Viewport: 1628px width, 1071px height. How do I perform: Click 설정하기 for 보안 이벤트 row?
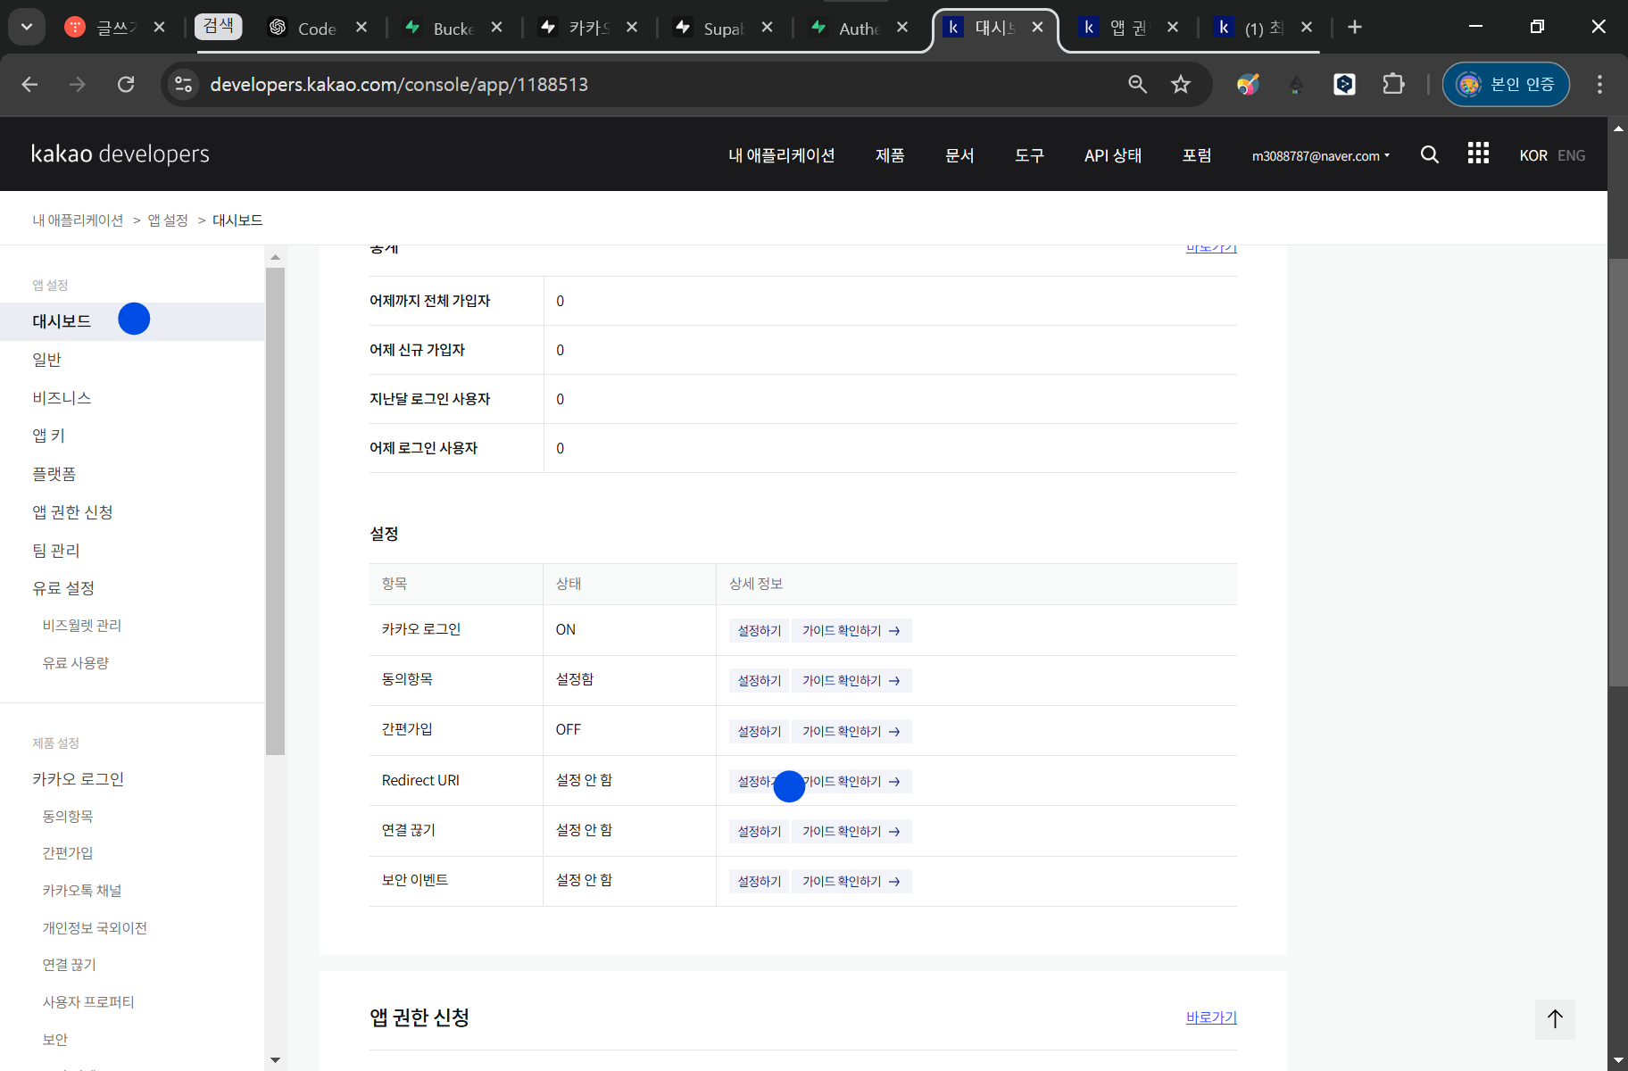click(760, 881)
